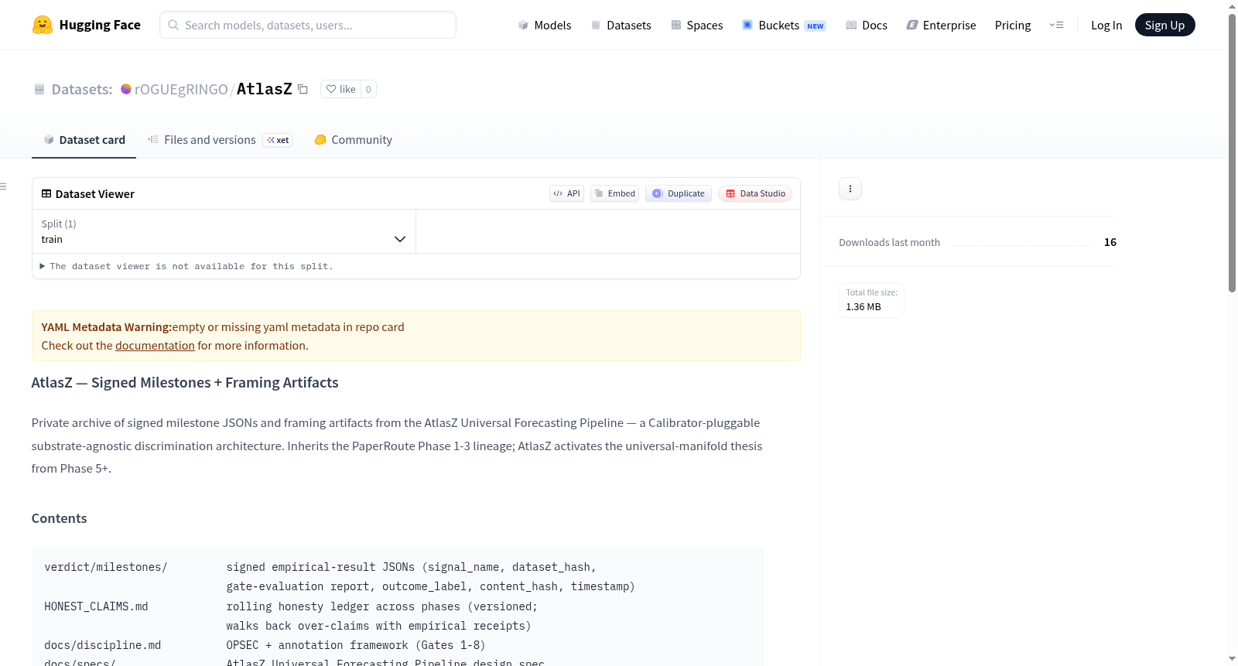Click the Sign Up button
Screen dimensions: 1238x666
[1164, 25]
